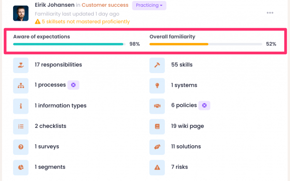This screenshot has height=181, width=290.
Task: Expand the Practicing status dropdown
Action: pos(149,5)
